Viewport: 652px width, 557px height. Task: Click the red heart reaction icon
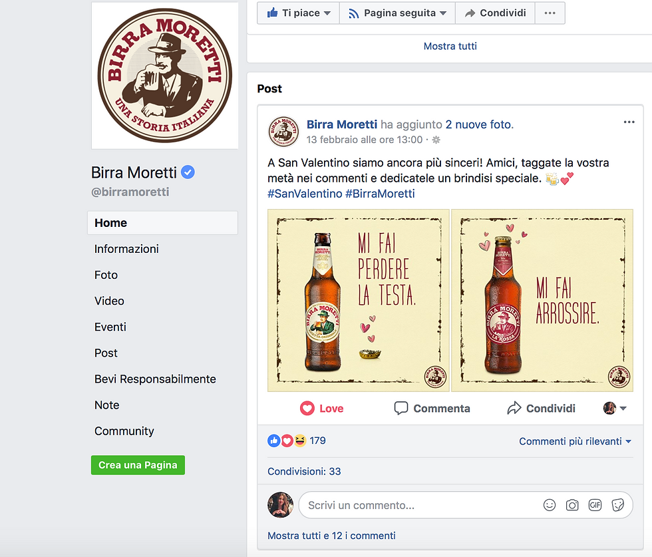[287, 441]
